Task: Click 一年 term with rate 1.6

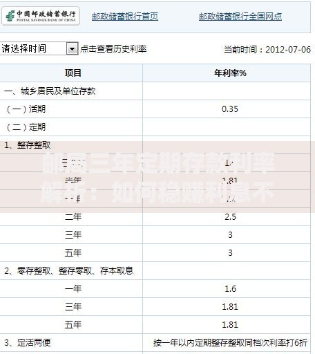Action: point(73,289)
